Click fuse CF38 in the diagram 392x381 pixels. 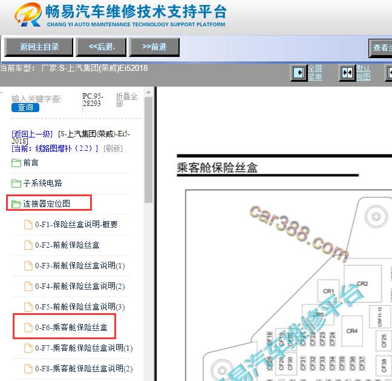384,365
